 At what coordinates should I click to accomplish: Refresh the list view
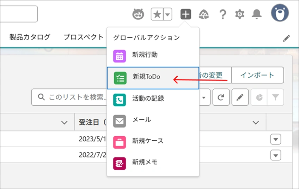[x=221, y=97]
